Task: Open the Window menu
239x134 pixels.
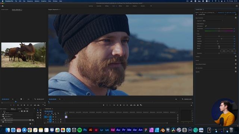Action: point(55,1)
